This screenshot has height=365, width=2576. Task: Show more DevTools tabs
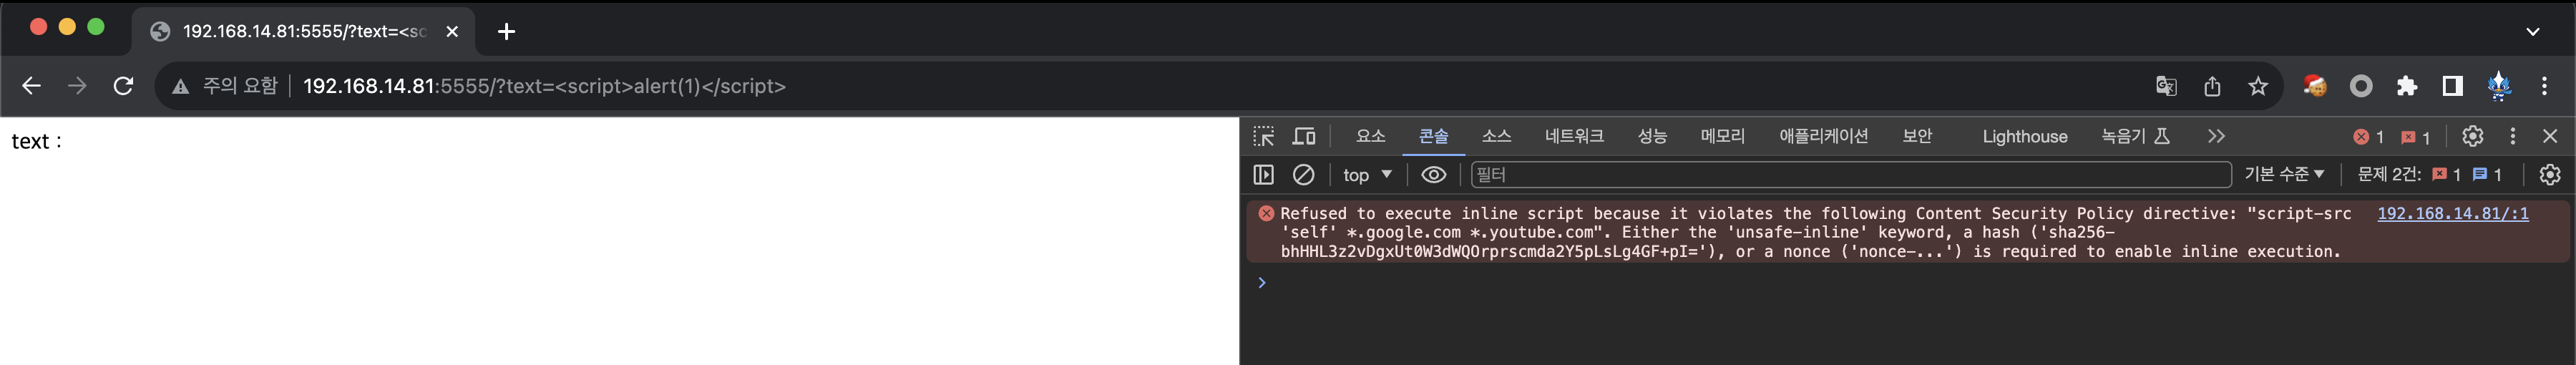click(x=2216, y=136)
